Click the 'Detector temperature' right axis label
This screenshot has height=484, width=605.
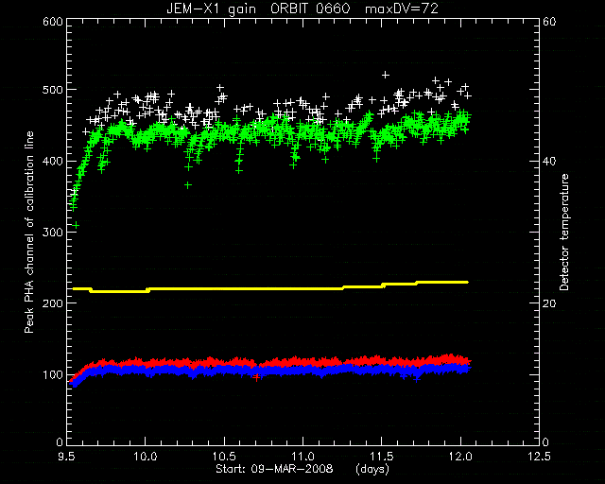(564, 233)
